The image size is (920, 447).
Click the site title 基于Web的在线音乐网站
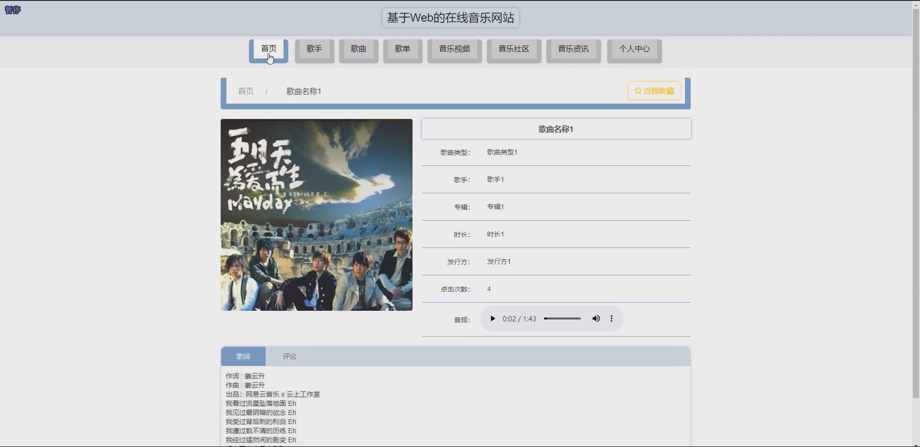pos(450,18)
